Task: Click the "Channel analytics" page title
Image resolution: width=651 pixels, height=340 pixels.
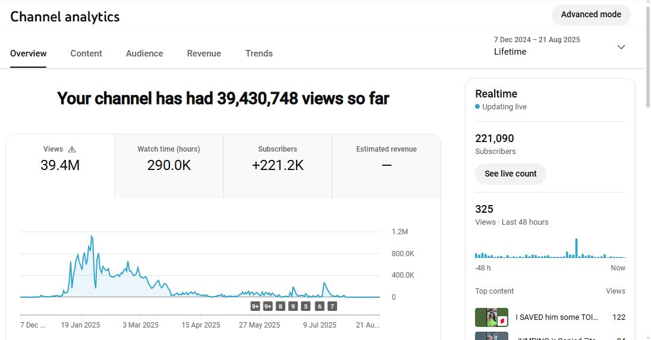Action: click(65, 17)
